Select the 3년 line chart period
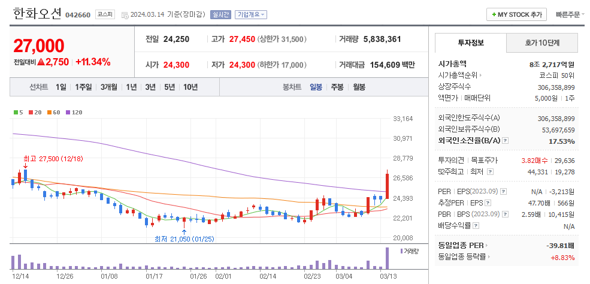Image resolution: width=590 pixels, height=284 pixels. [150, 87]
